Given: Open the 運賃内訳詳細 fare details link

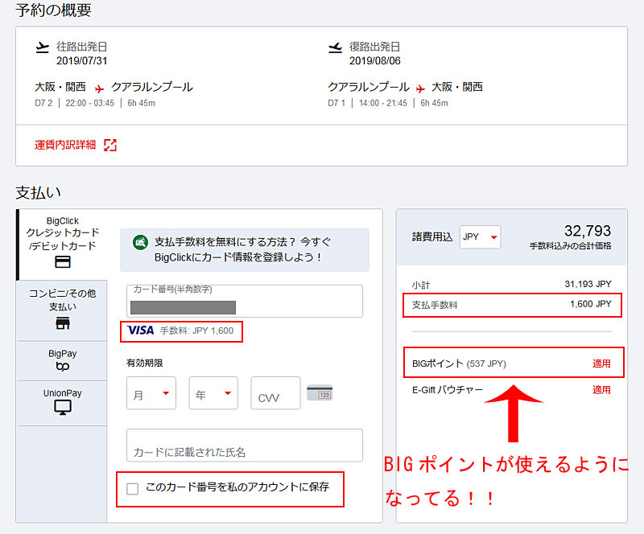Looking at the screenshot, I should [65, 145].
